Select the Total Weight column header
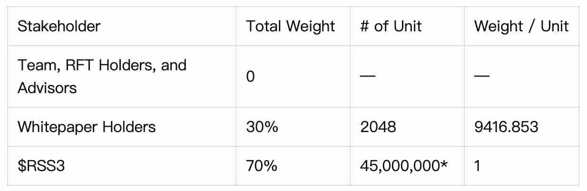Image resolution: width=587 pixels, height=191 pixels. [290, 26]
